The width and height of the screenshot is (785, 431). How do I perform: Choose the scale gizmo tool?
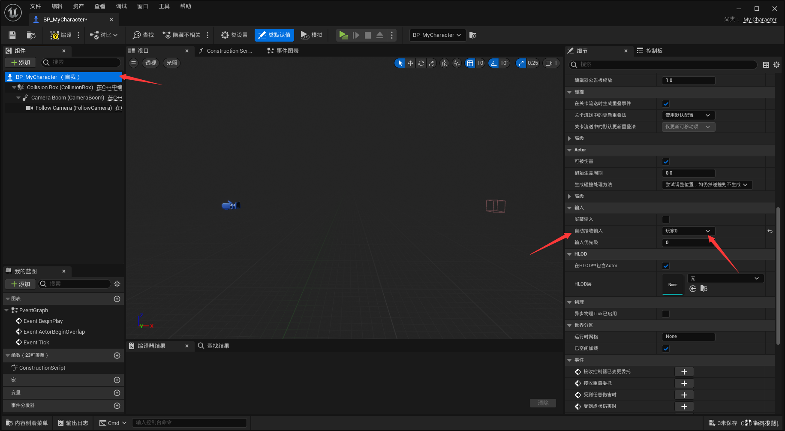pyautogui.click(x=431, y=63)
